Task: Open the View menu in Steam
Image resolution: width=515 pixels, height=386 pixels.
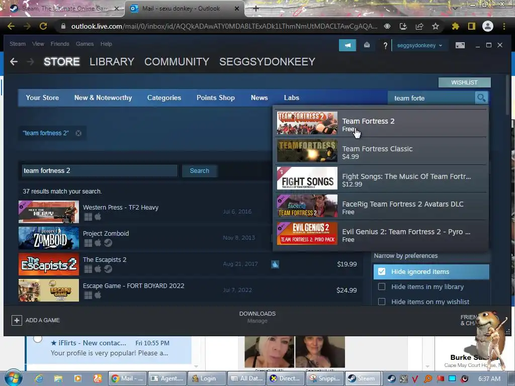Action: click(38, 44)
